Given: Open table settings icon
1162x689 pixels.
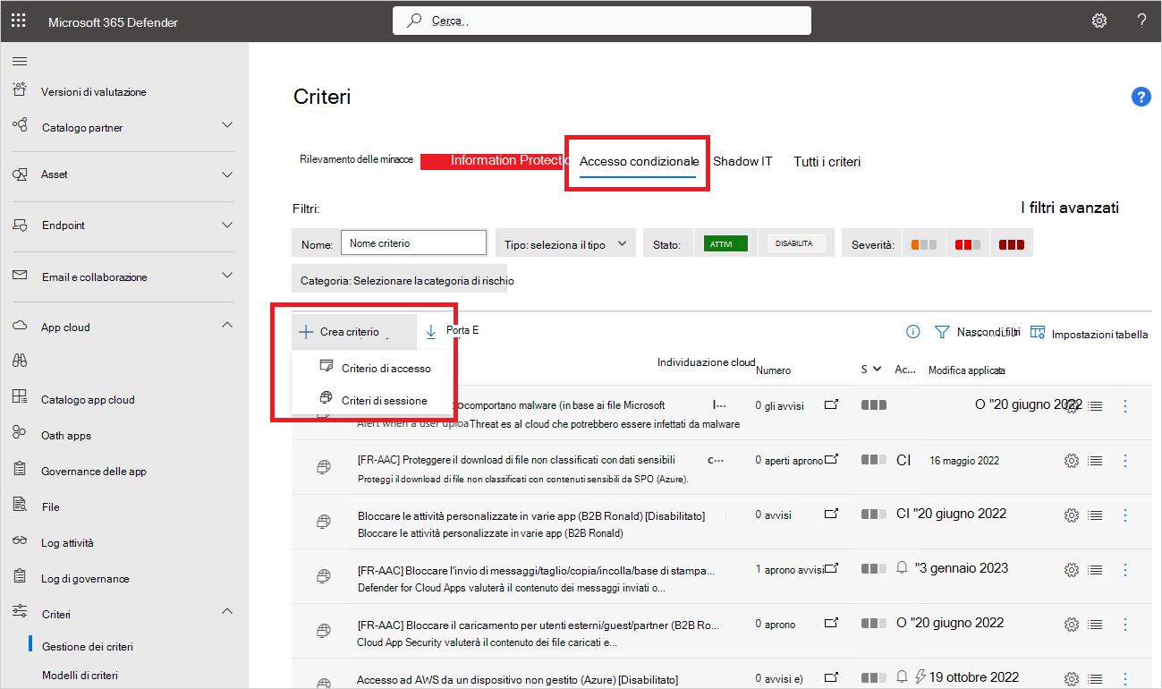Looking at the screenshot, I should click(x=1038, y=332).
